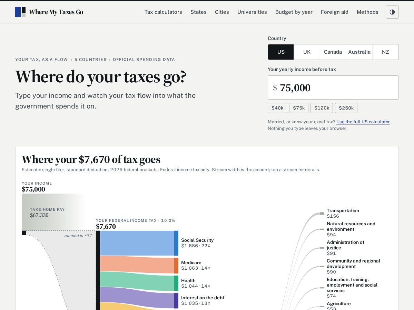Click the Take-home pay $67,330 block
Image resolution: width=414 pixels, height=310 pixels.
(x=53, y=212)
